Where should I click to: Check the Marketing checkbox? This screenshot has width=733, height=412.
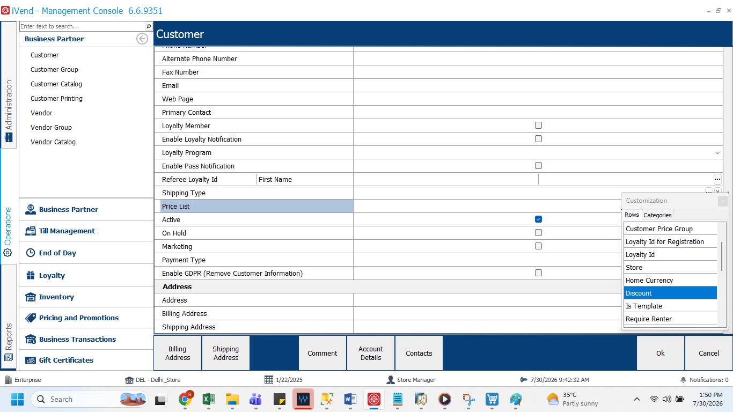click(x=538, y=246)
